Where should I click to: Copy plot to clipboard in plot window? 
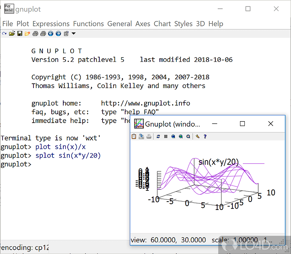tap(134, 136)
